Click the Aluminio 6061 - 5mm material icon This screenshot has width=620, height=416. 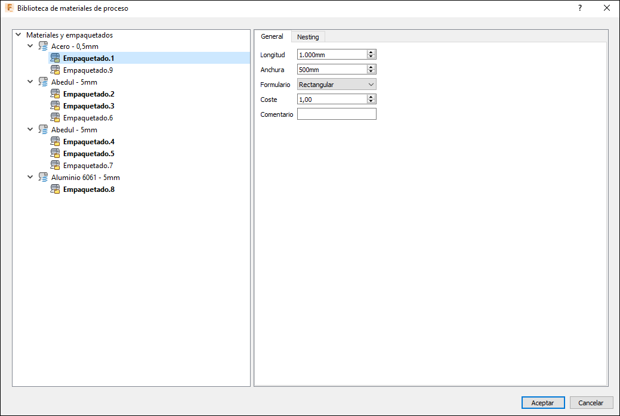[x=43, y=178]
